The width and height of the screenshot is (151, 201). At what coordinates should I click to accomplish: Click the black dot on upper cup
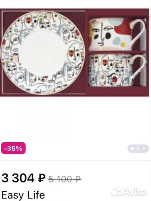pos(108,36)
